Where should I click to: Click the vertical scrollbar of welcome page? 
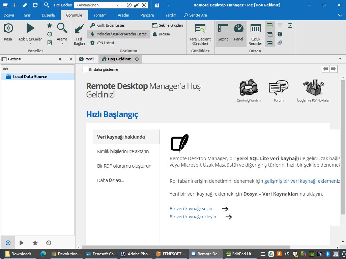[343, 147]
